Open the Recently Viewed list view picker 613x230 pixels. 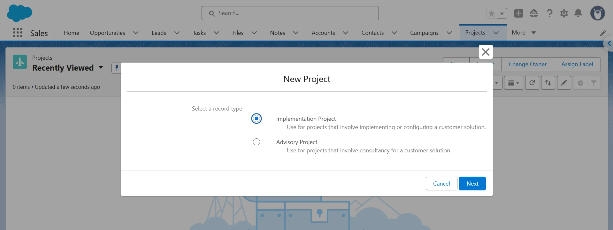click(x=101, y=67)
